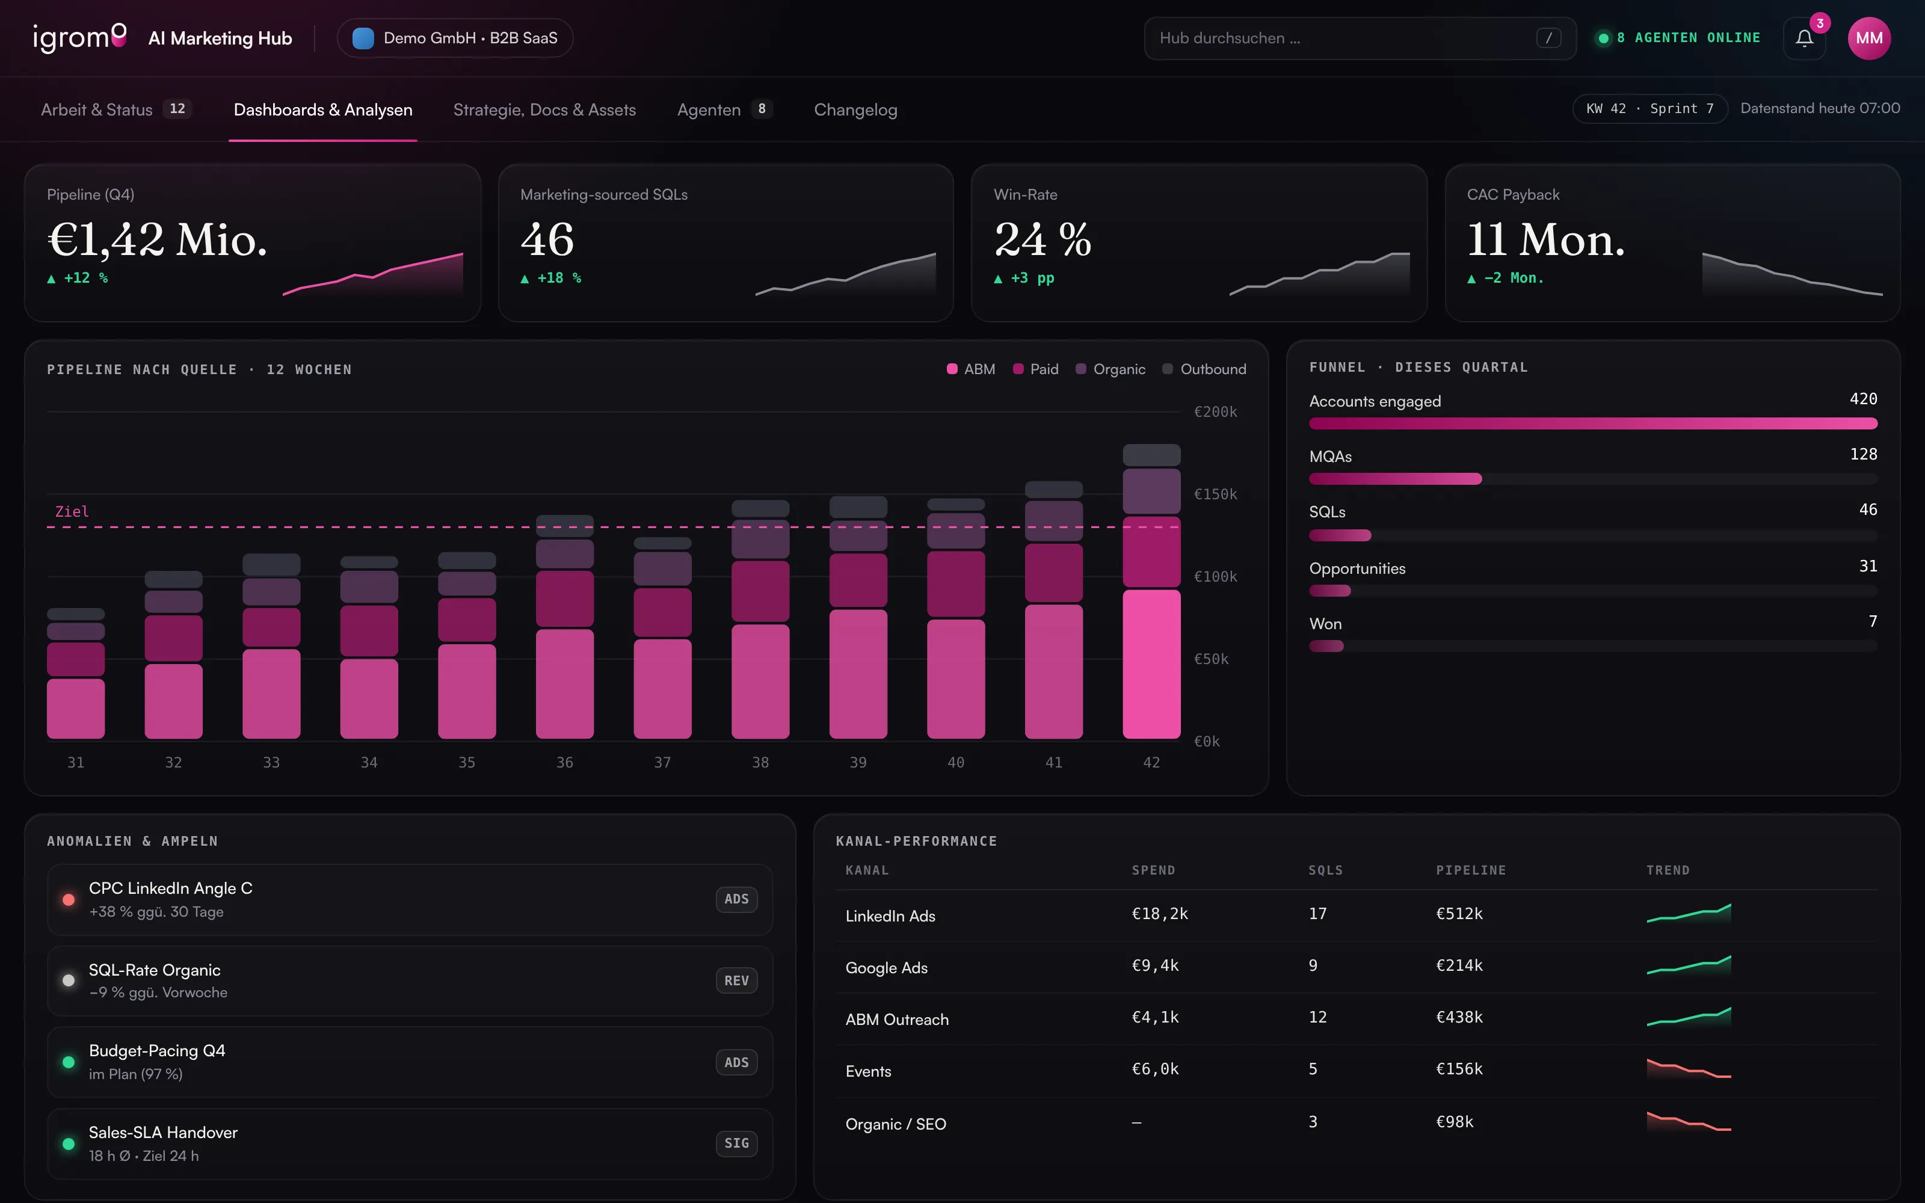
Task: Click the ABM Outreach trend sparkline
Action: click(1689, 1017)
